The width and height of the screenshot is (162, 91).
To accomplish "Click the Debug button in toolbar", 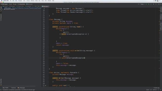I will 149,4.
